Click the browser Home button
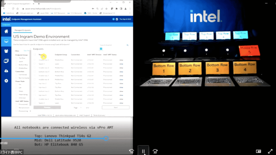Image resolution: width=276 pixels, height=155 pixels. tap(18, 9)
